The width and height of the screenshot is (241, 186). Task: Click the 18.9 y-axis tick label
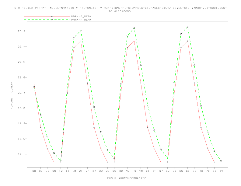click(21, 123)
